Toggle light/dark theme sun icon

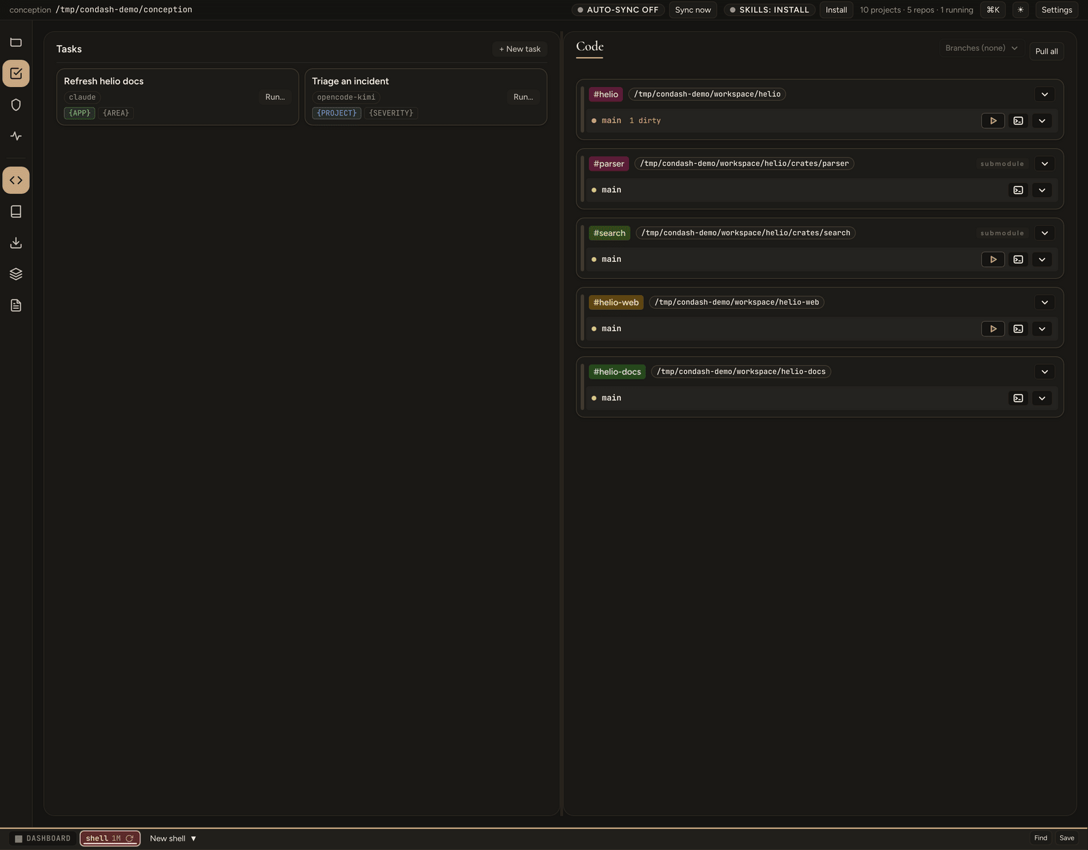(x=1020, y=10)
